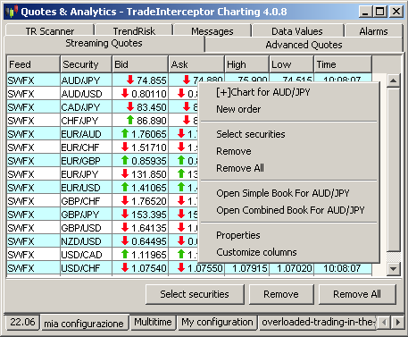Sort by the Security column header
The width and height of the screenshot is (408, 337).
point(86,64)
